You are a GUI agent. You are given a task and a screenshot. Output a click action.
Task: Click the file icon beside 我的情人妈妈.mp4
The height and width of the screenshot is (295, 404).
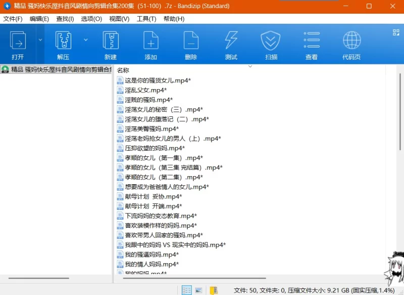(x=120, y=264)
